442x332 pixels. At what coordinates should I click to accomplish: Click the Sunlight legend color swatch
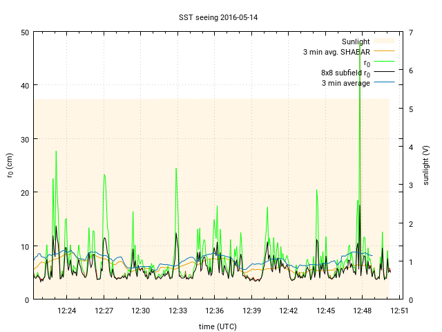[384, 41]
